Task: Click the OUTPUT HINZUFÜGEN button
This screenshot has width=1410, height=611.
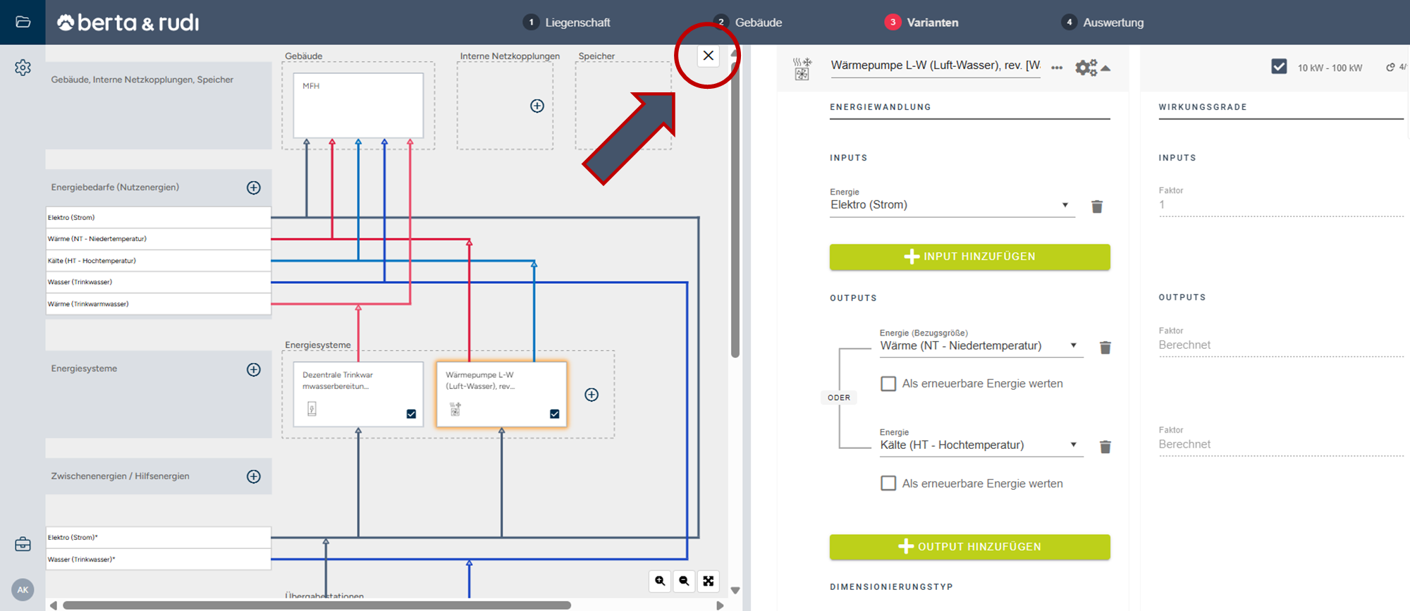Action: 969,547
